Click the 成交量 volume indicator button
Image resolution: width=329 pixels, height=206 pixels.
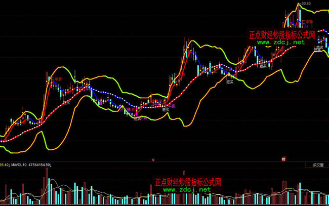pos(317,164)
